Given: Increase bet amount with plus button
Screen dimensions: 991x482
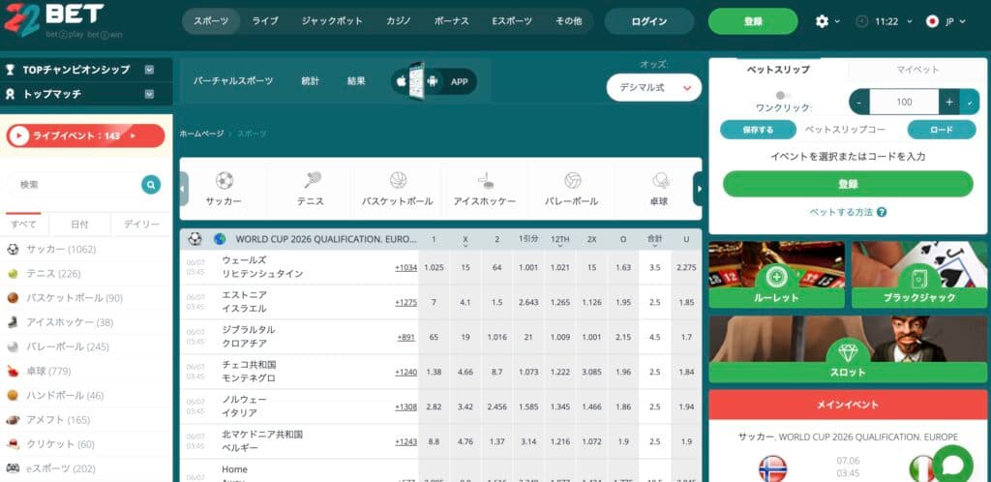Looking at the screenshot, I should tap(949, 102).
